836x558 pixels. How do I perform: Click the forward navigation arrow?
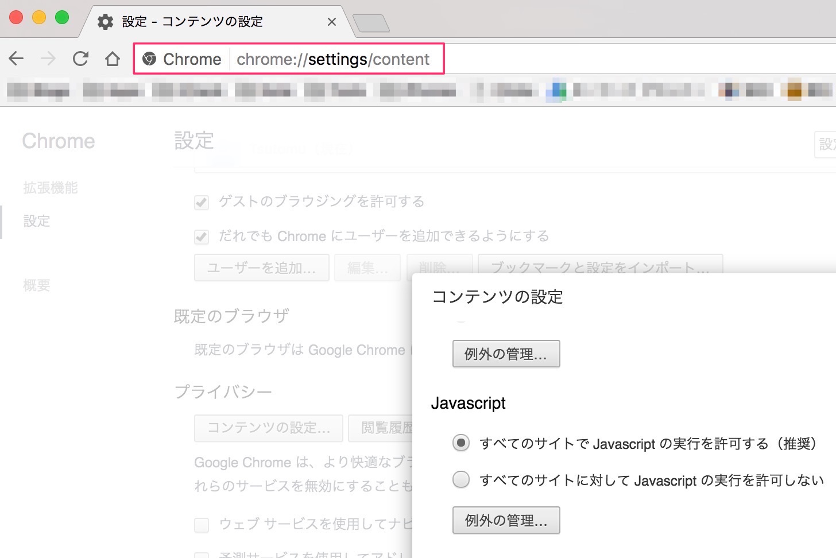[x=49, y=59]
